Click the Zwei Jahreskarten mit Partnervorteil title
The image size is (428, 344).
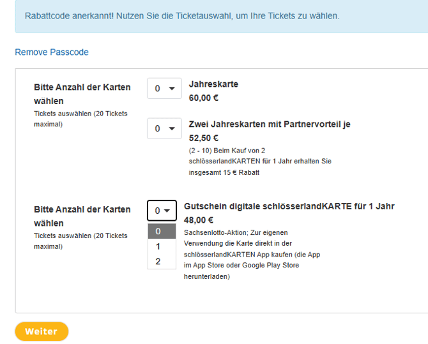point(270,124)
